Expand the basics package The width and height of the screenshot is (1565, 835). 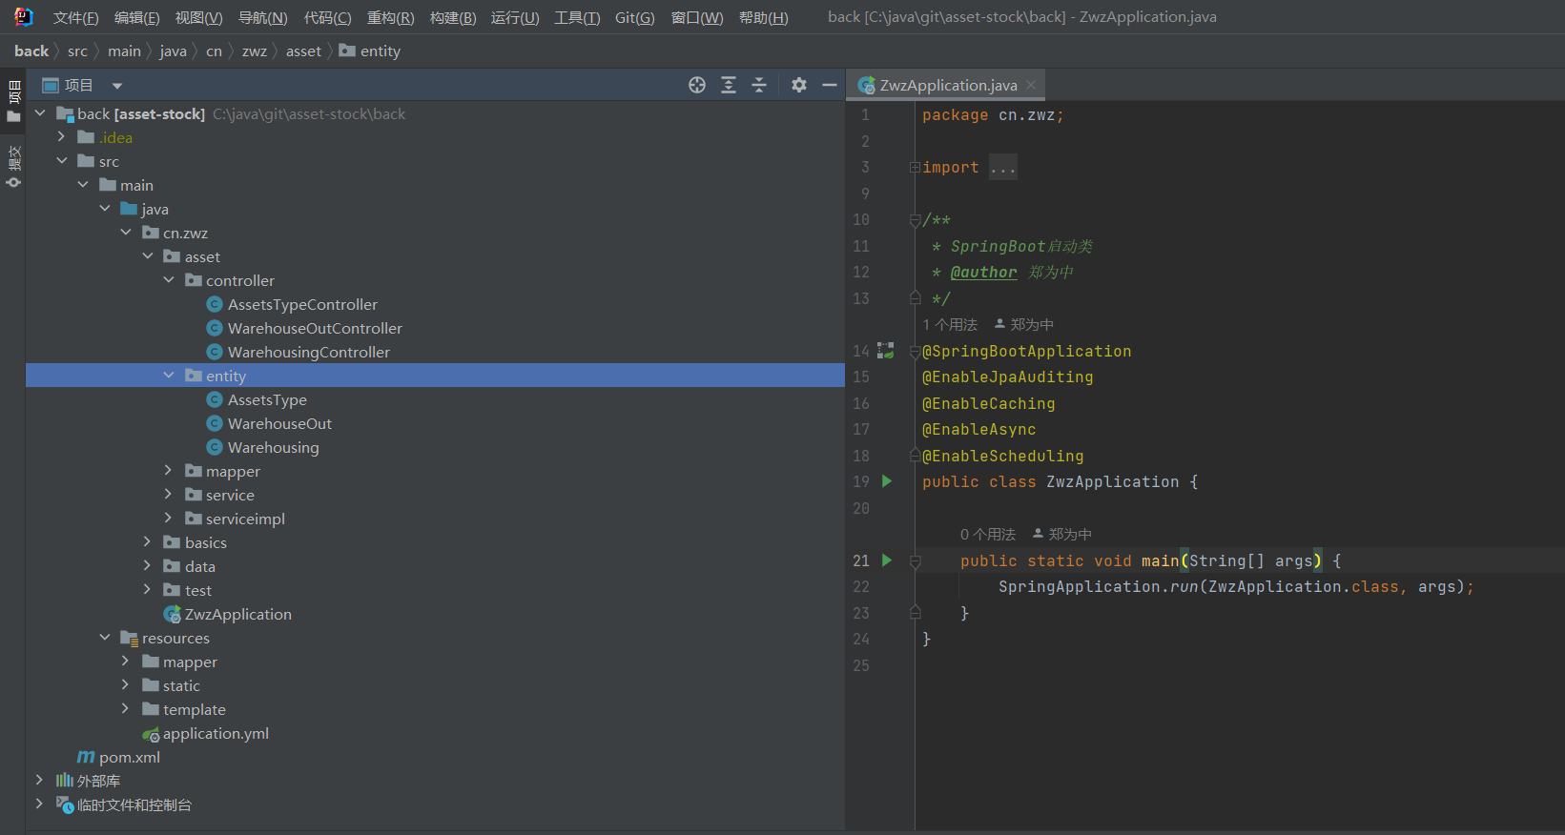click(x=147, y=542)
